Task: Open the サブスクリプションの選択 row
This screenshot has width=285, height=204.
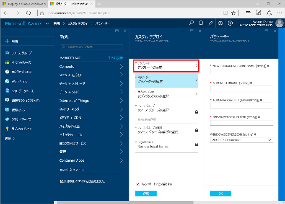Action: (167, 94)
